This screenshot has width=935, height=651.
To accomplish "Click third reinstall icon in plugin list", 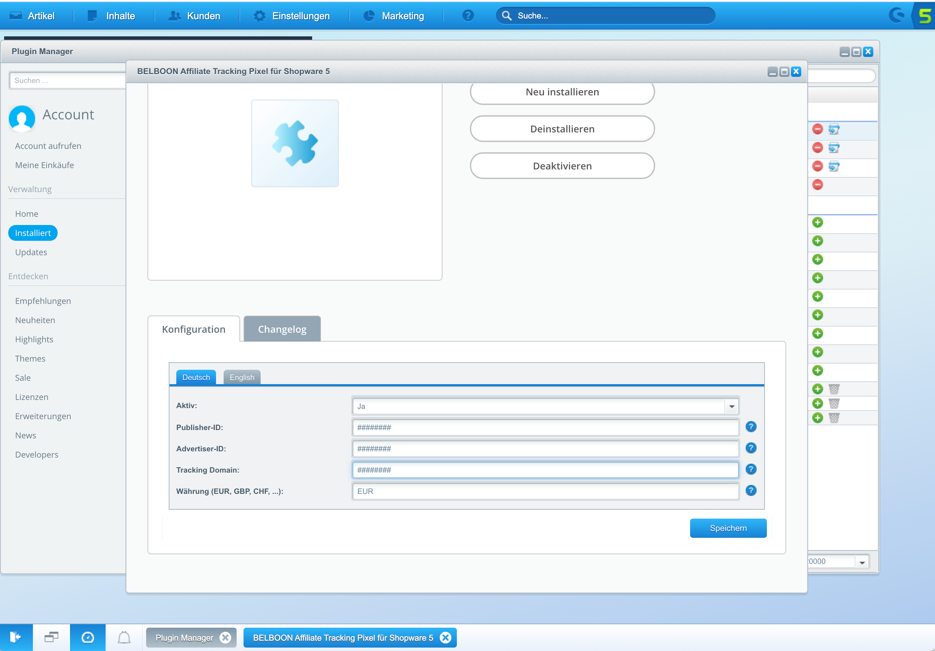I will coord(834,166).
